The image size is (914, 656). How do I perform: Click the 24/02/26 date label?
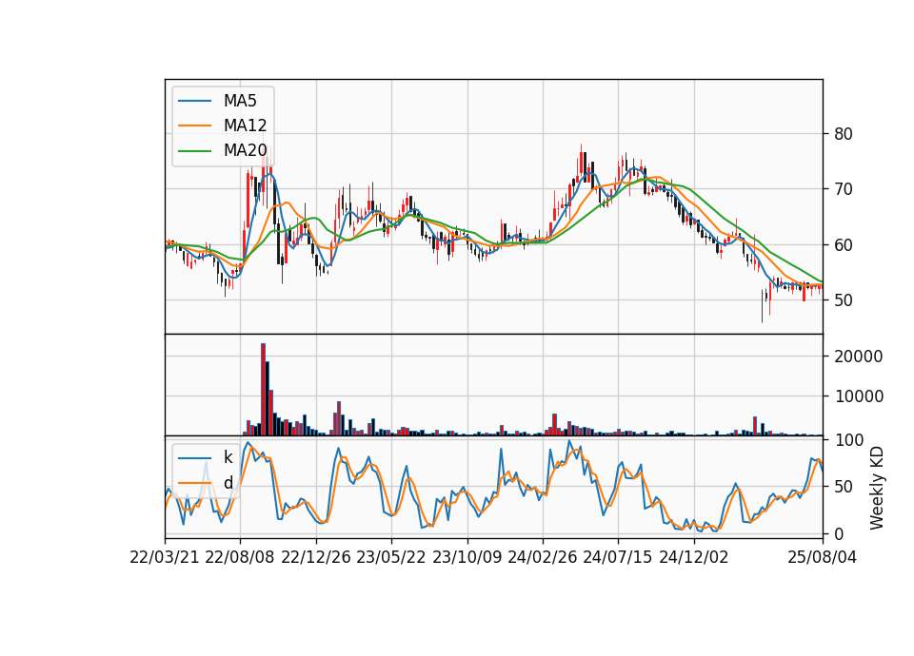click(x=543, y=557)
